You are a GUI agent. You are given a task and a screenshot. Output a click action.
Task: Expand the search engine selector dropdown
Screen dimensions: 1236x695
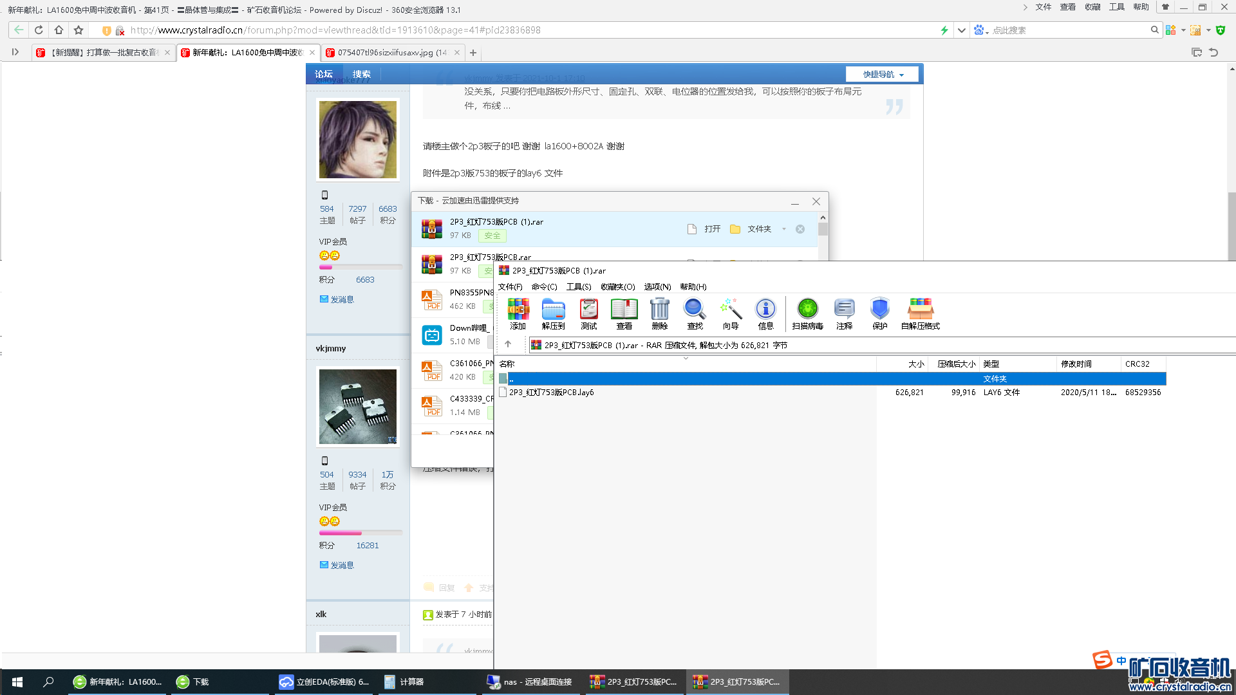[981, 30]
